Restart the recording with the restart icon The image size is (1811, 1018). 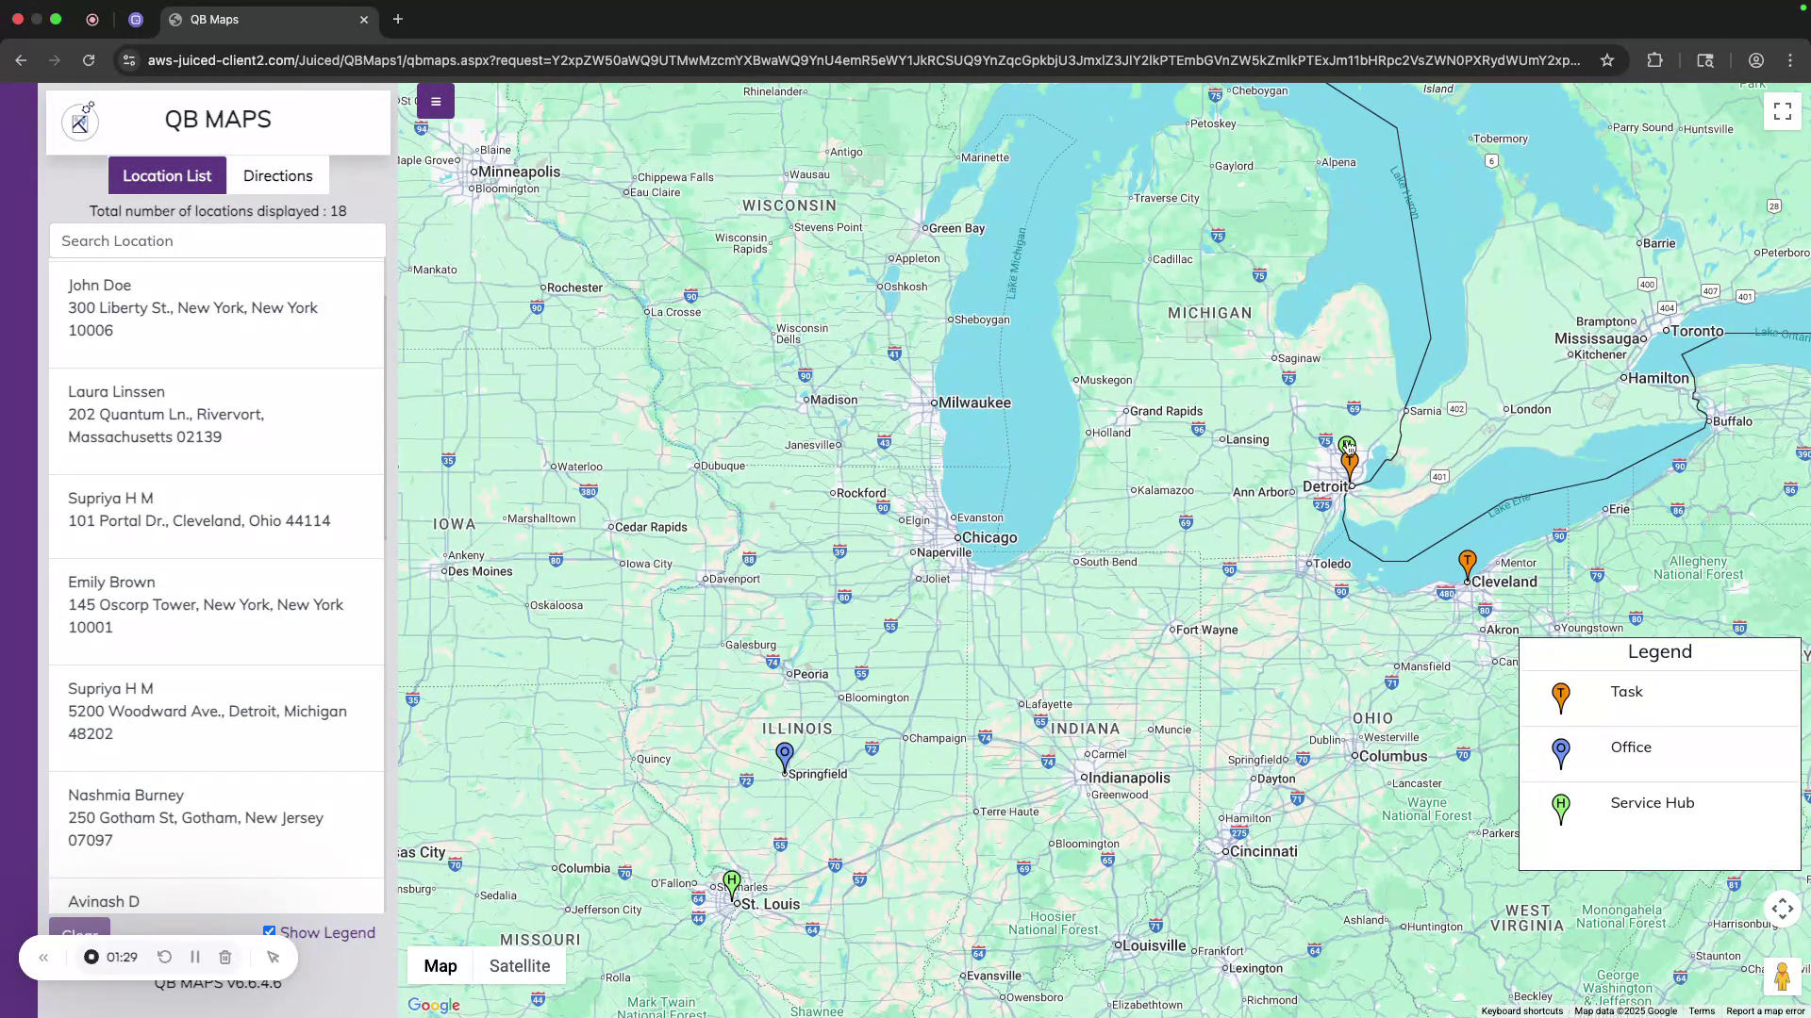tap(164, 957)
